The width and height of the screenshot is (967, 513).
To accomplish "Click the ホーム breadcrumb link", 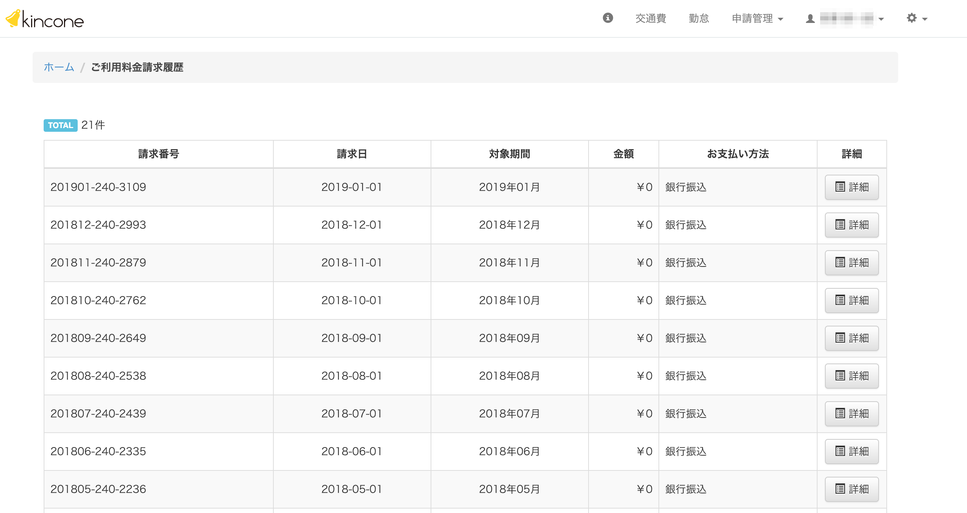I will (59, 67).
